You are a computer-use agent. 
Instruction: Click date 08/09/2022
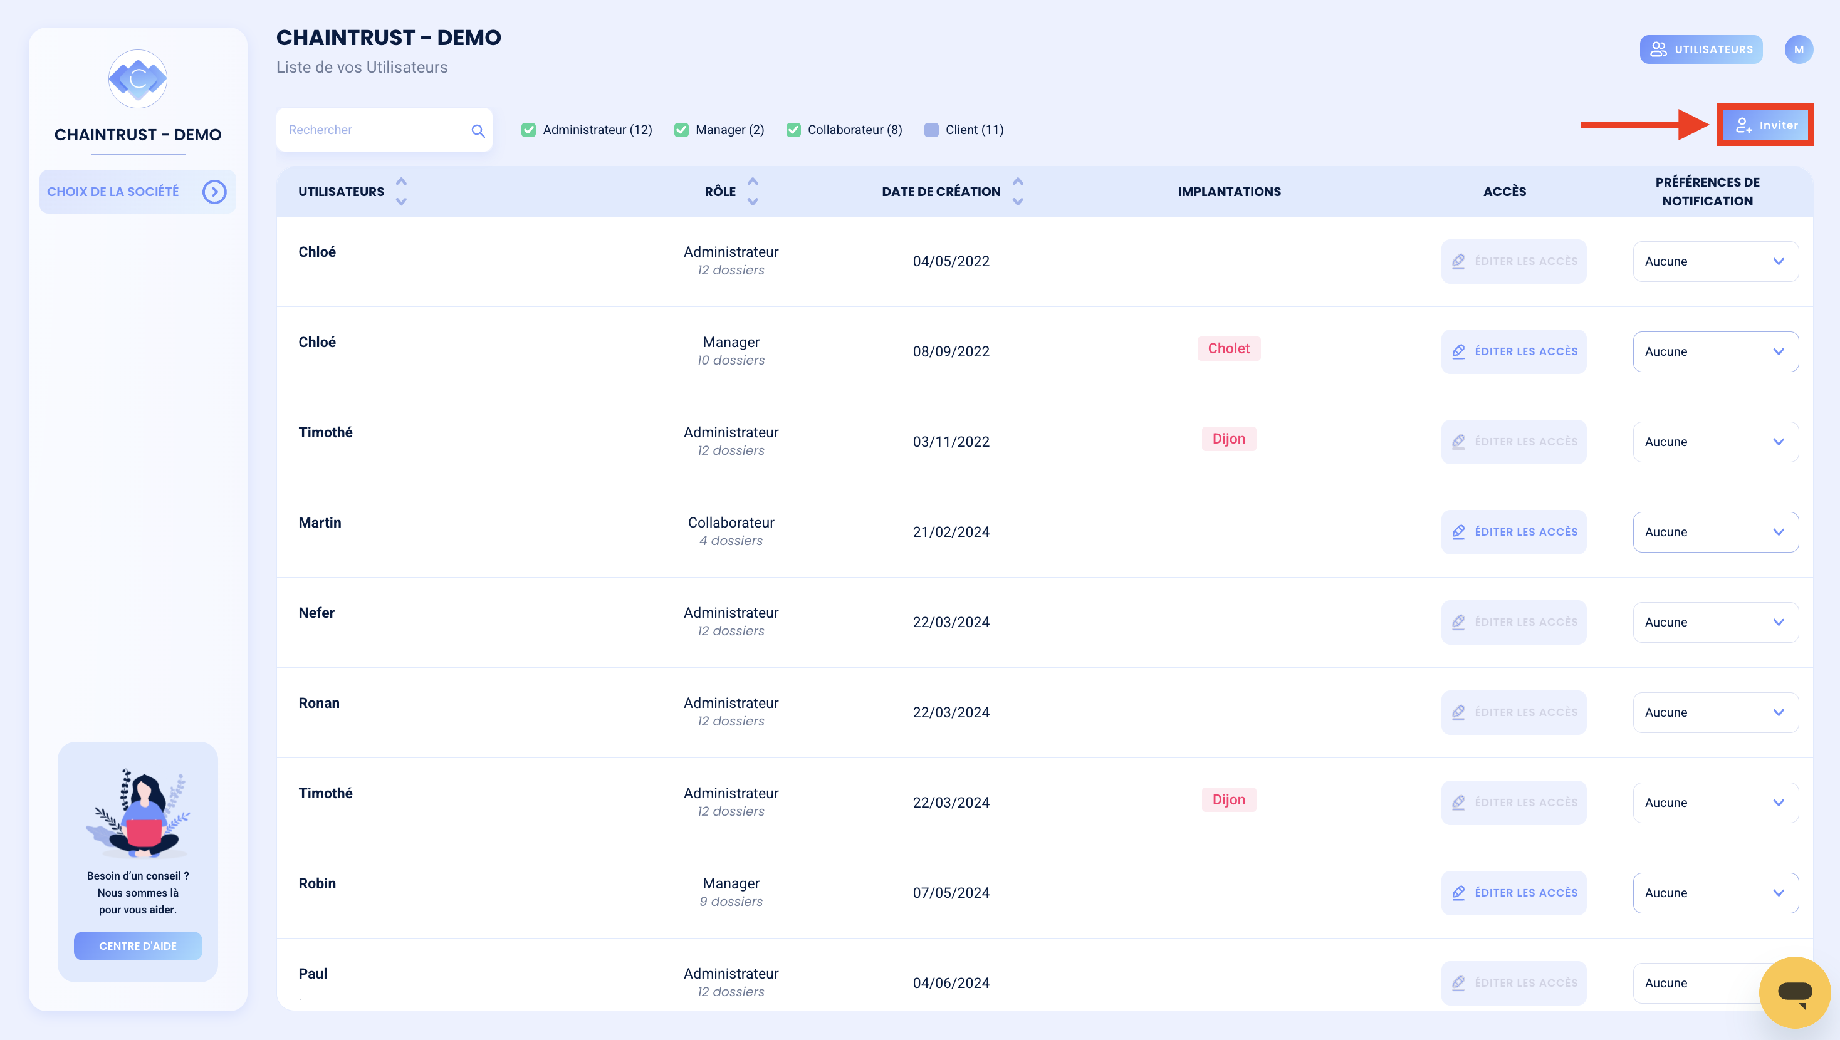click(951, 351)
